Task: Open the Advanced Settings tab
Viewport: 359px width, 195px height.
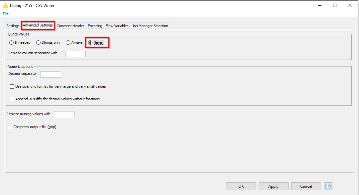Action: pyautogui.click(x=38, y=25)
